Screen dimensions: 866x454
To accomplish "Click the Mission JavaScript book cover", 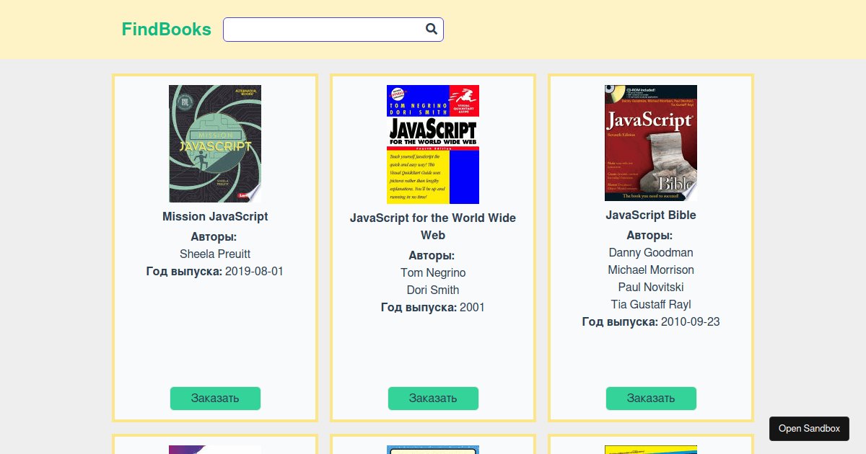I will pos(215,143).
